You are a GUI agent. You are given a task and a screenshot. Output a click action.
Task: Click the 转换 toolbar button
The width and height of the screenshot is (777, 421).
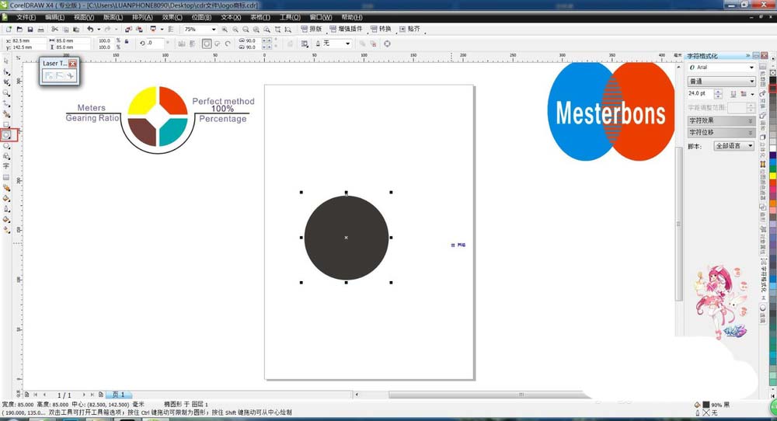pyautogui.click(x=381, y=30)
